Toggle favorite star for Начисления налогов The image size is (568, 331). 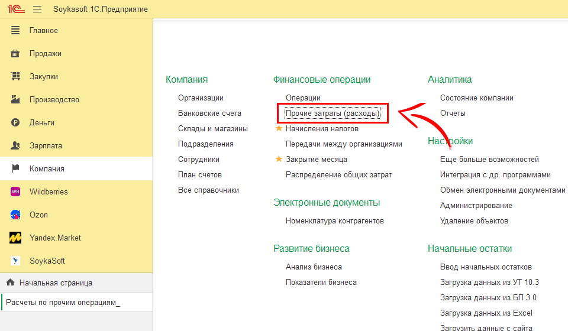tap(279, 128)
